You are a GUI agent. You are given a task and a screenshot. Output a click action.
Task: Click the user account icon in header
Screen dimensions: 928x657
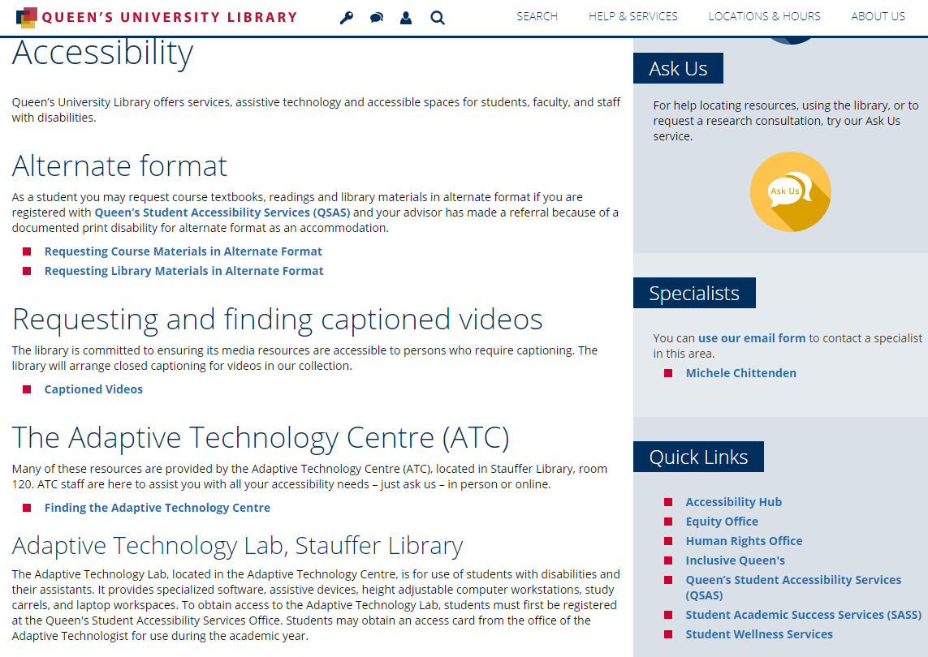(x=406, y=18)
